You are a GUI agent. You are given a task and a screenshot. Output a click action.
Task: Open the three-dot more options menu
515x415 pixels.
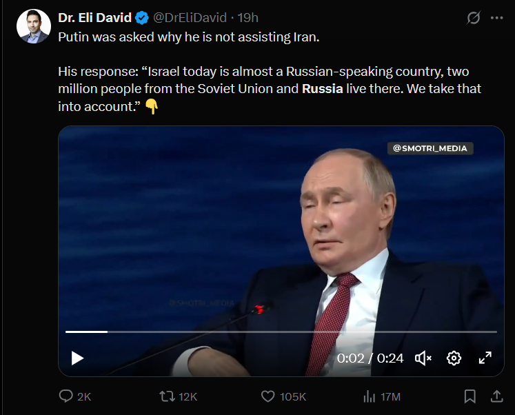pyautogui.click(x=496, y=18)
